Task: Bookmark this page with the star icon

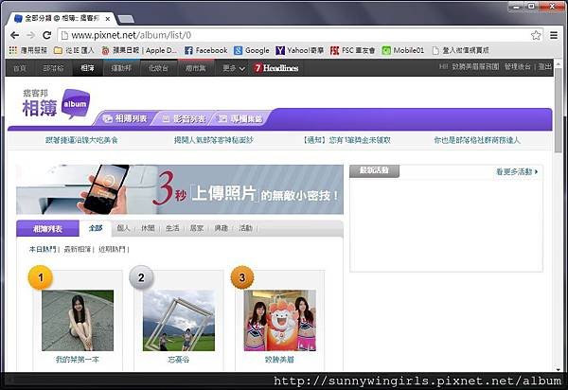Action: [536, 35]
